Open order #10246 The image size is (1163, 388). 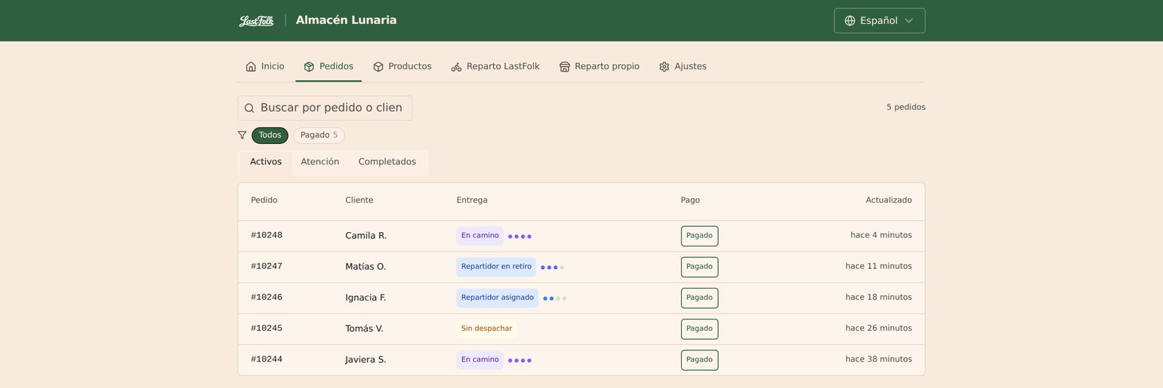(267, 297)
